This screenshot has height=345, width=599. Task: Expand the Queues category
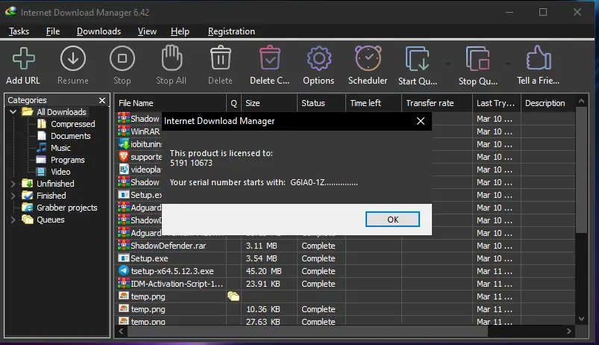click(x=13, y=220)
